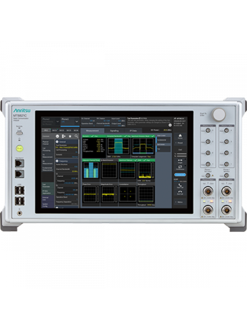The width and height of the screenshot is (247, 330).
Task: Select the SCC2 carrier tab
Action: [x=62, y=131]
